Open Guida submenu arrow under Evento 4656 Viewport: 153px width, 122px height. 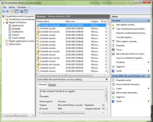(x=148, y=101)
